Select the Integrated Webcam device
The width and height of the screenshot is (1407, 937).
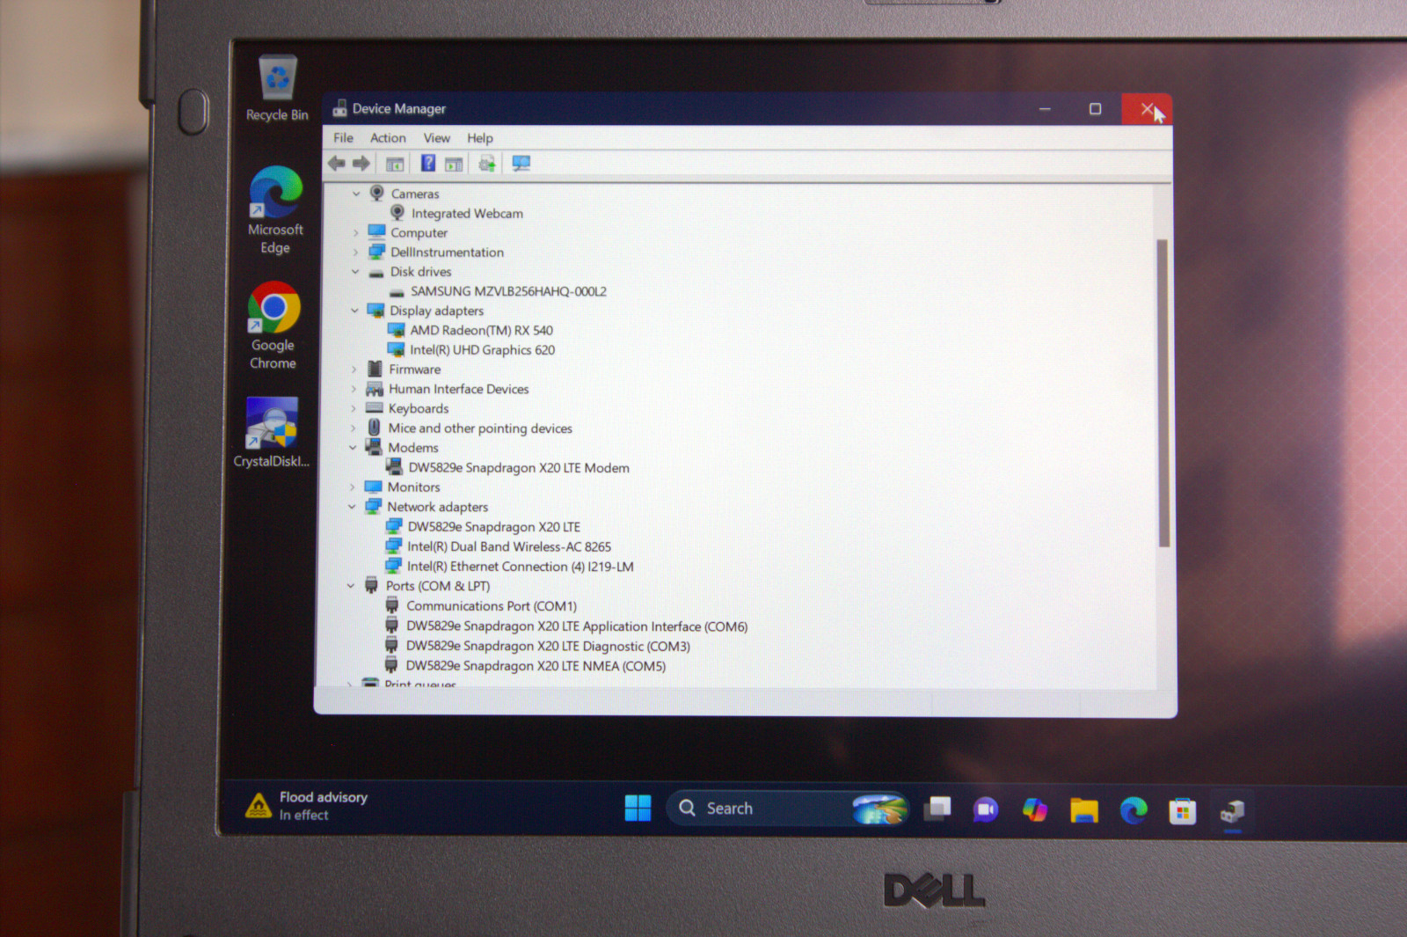(467, 214)
